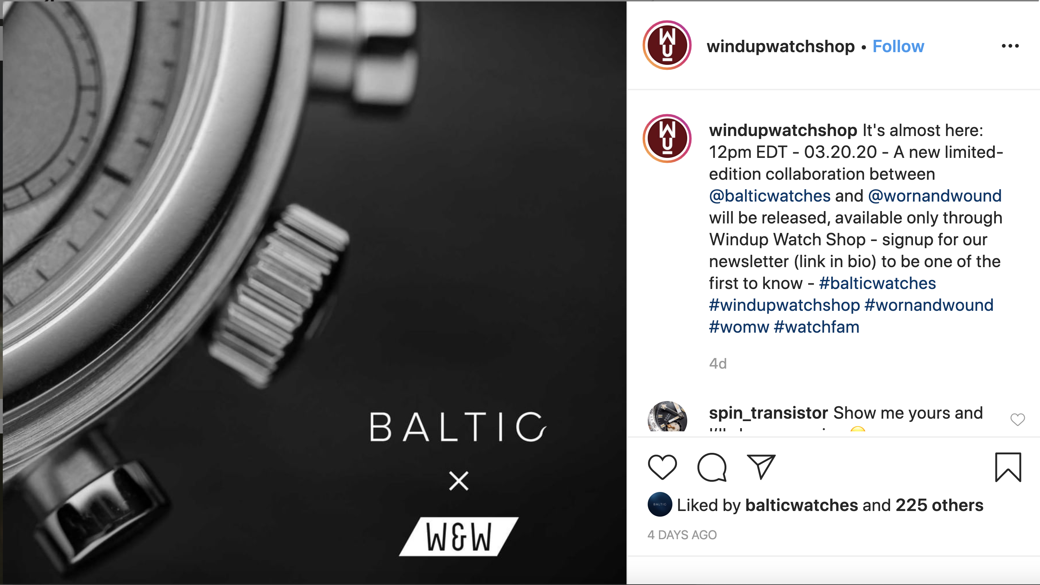1040x585 pixels.
Task: Open the #balticwatches hashtag
Action: click(877, 283)
